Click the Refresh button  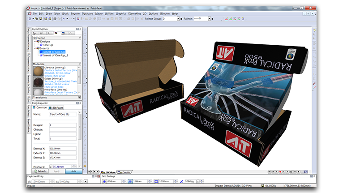pyautogui.click(x=40, y=171)
